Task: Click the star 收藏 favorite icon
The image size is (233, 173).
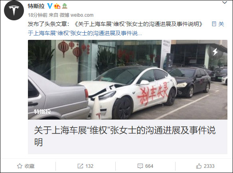Action: pyautogui.click(x=20, y=166)
